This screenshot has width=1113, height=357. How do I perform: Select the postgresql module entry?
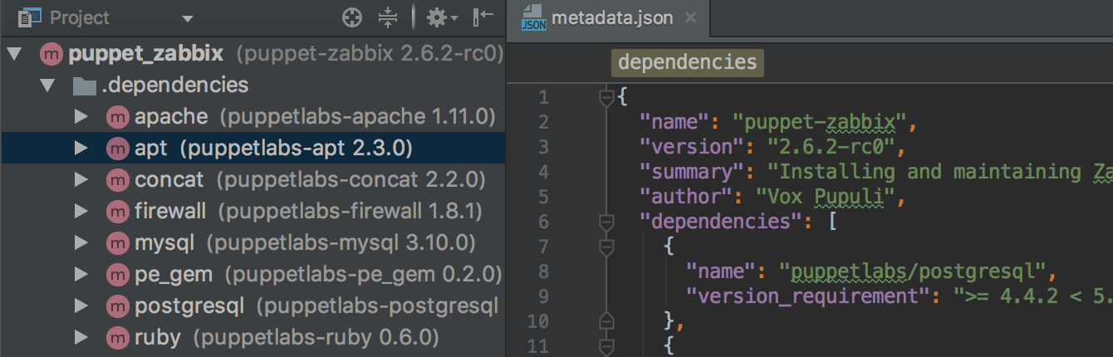pyautogui.click(x=189, y=306)
